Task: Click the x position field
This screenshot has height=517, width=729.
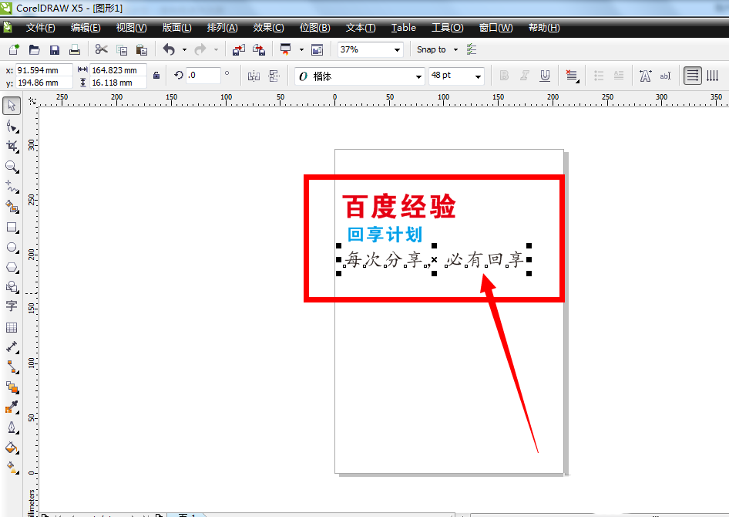Action: (x=44, y=70)
